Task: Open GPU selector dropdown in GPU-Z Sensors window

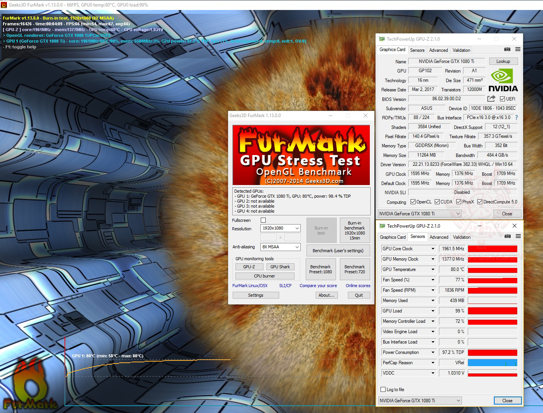Action: coord(420,401)
